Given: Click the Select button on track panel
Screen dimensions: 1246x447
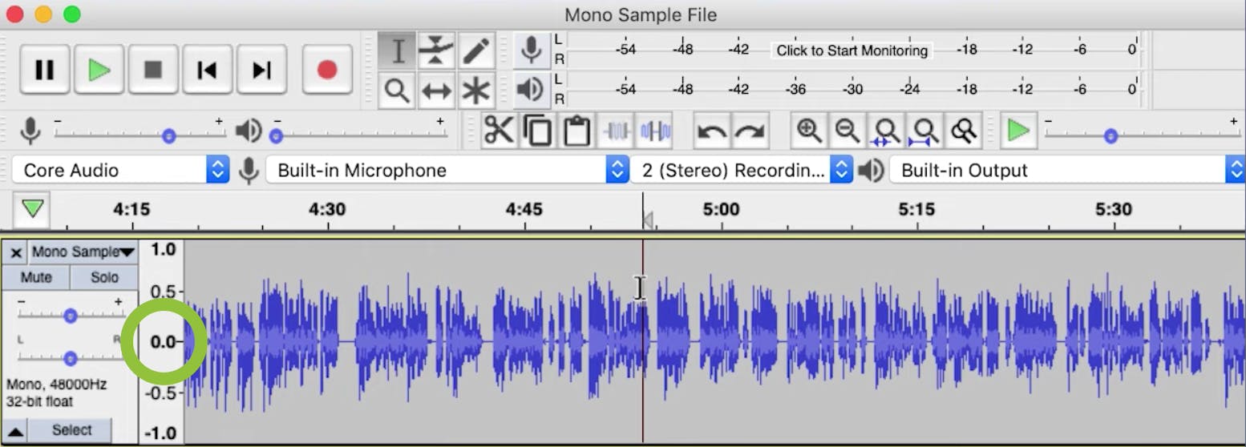Looking at the screenshot, I should [71, 430].
